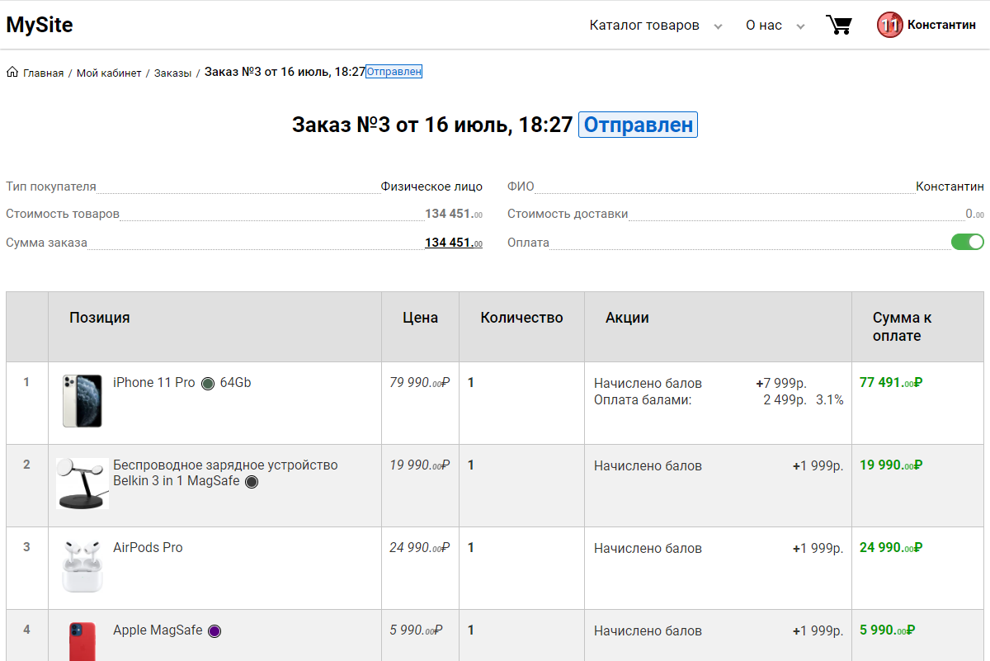Click the AirPods Pro thumbnail
The height and width of the screenshot is (661, 990).
click(x=82, y=566)
